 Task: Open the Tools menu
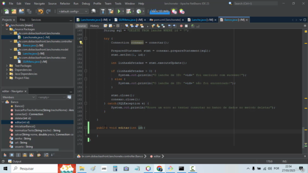pyautogui.click(x=118, y=3)
